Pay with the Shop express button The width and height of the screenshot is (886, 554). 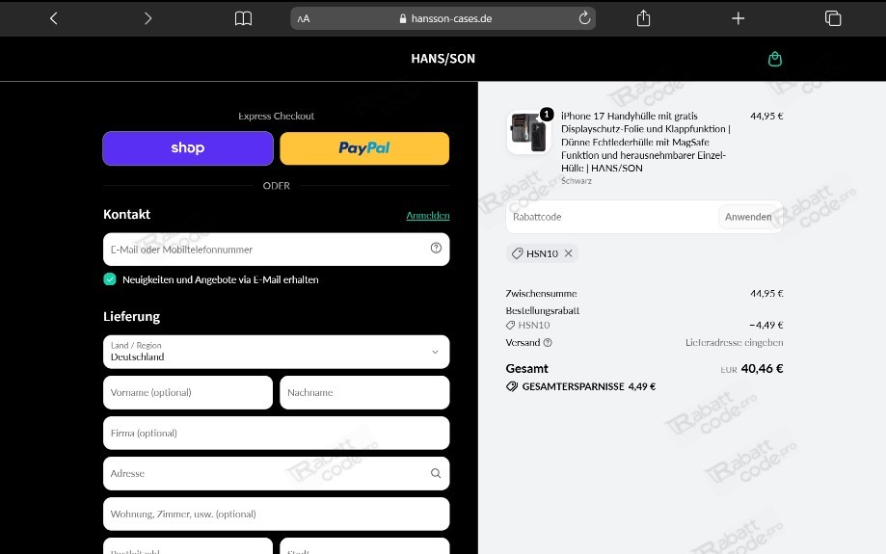188,148
